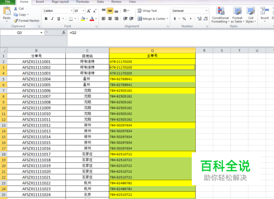Decrease decimal places
Image resolution: width=274 pixels, height=199 pixels.
[206, 19]
